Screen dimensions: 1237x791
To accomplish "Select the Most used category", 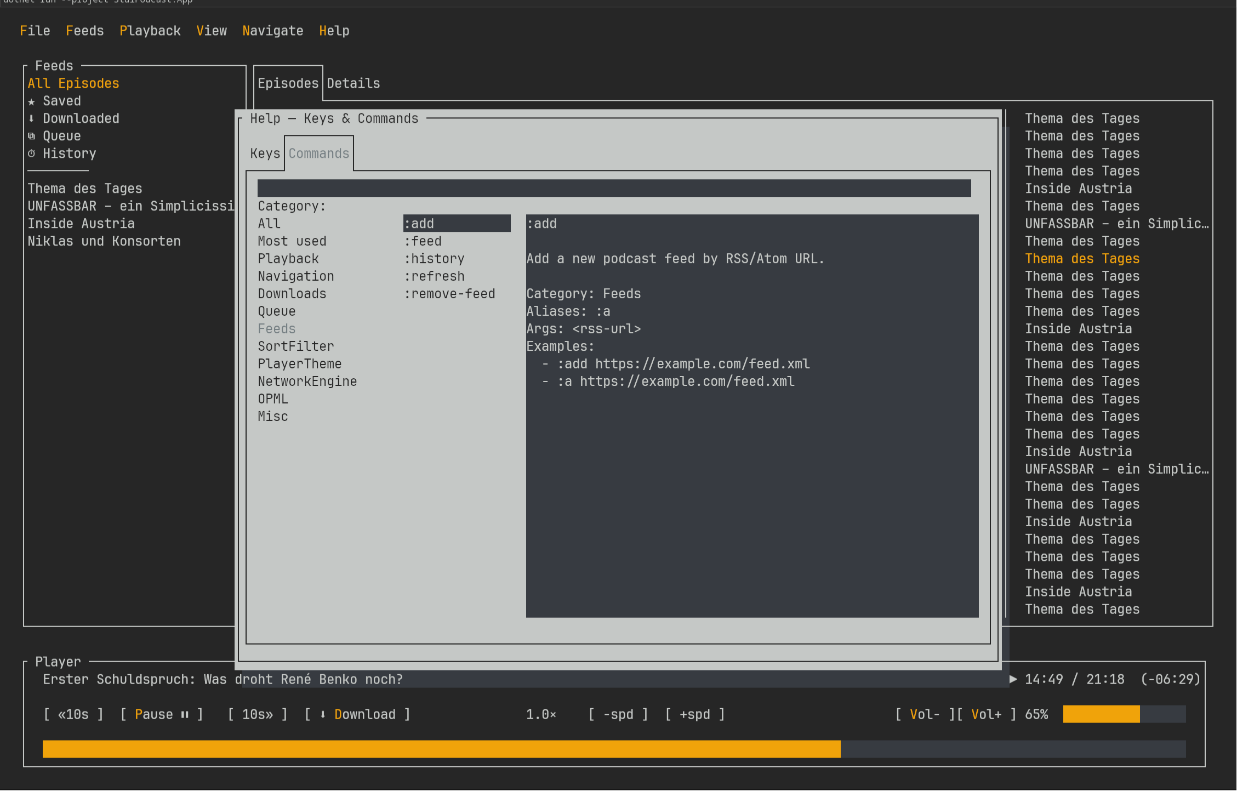I will (x=292, y=241).
